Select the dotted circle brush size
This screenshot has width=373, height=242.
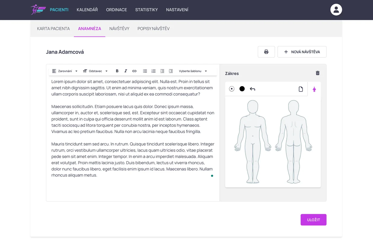tap(232, 89)
